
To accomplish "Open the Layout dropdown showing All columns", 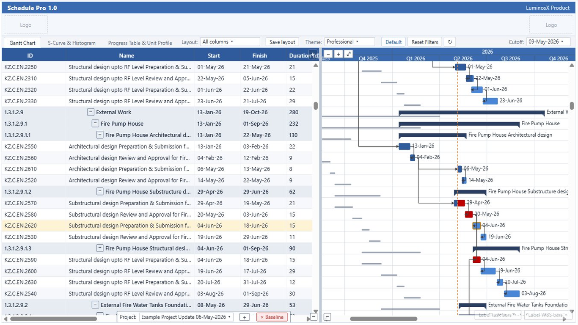I will click(230, 42).
